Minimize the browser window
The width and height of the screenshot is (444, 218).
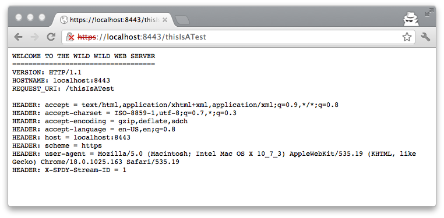click(30, 17)
